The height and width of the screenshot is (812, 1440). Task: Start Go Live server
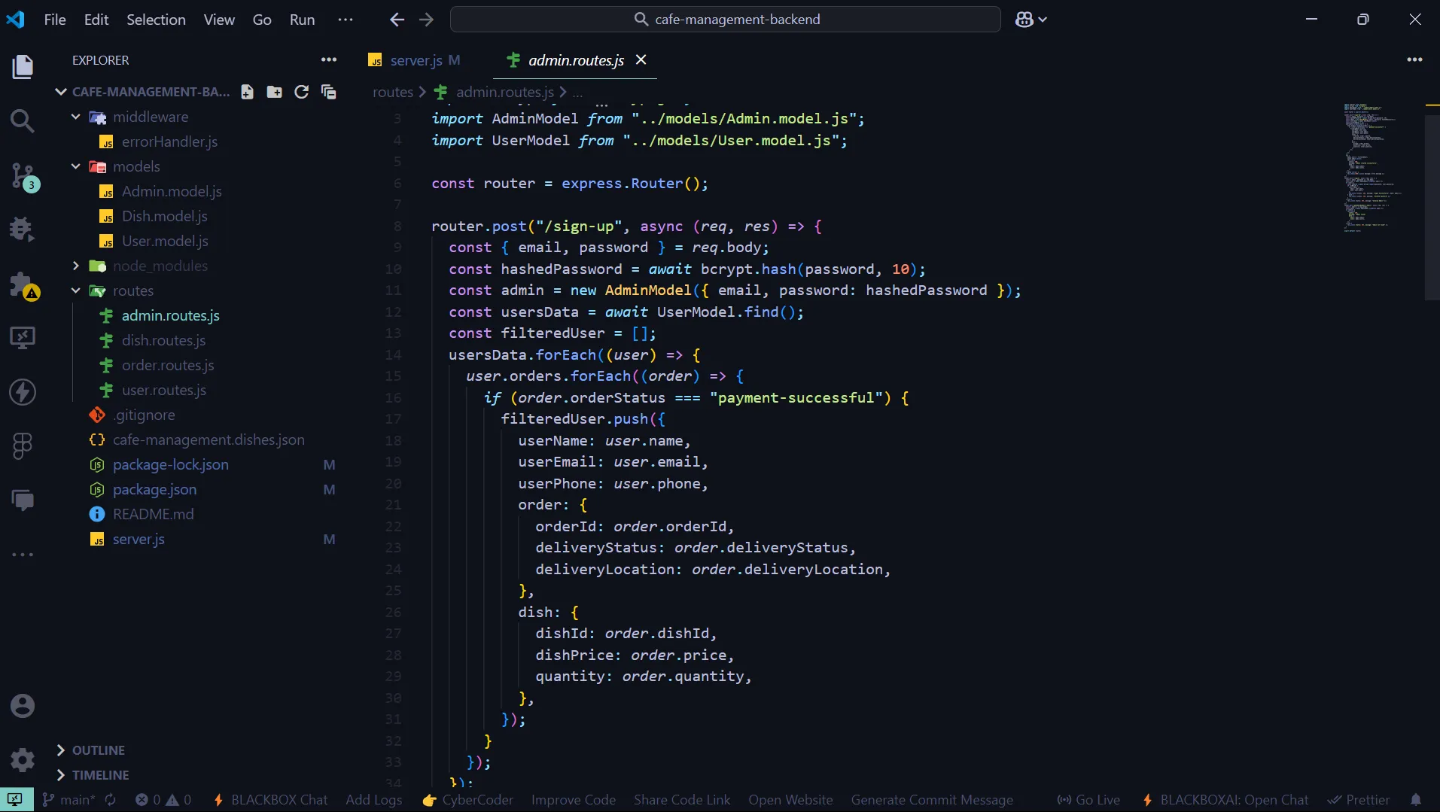tap(1088, 800)
